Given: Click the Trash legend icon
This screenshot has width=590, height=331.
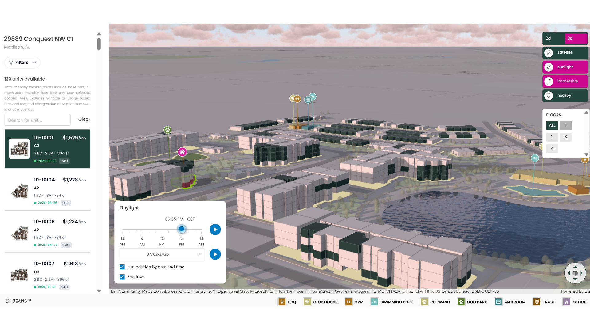Looking at the screenshot, I should coord(537,302).
